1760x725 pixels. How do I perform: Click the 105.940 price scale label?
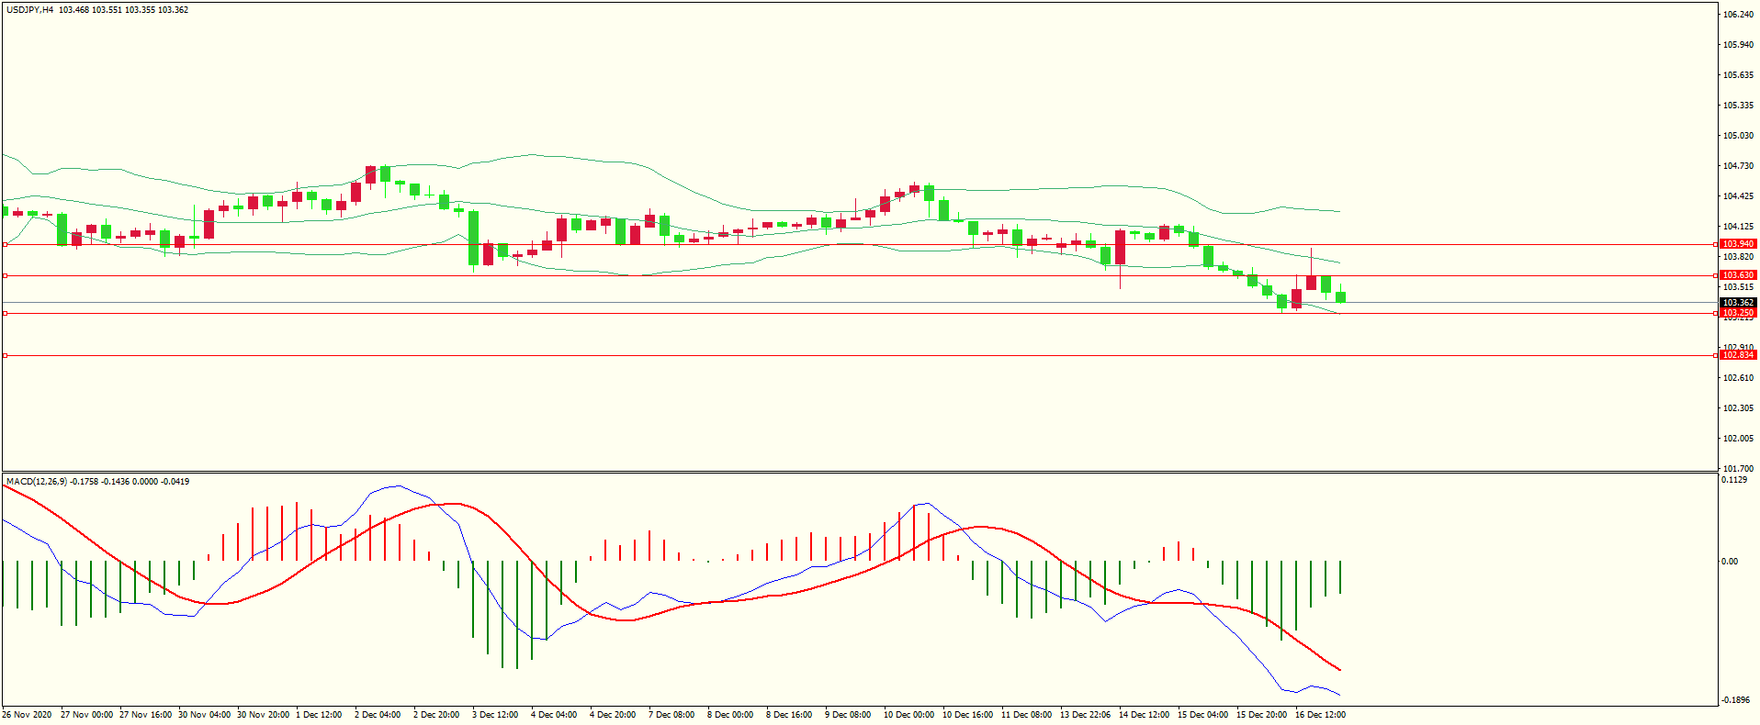(1739, 45)
